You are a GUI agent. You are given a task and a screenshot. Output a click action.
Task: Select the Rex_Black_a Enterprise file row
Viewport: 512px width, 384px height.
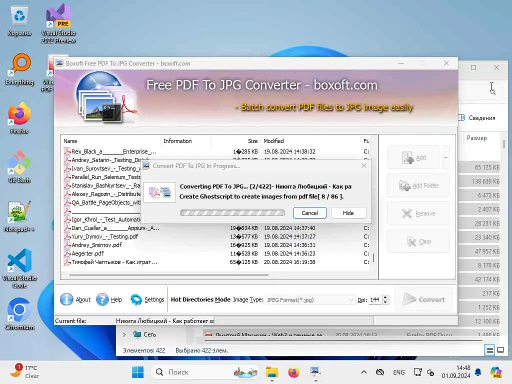216,151
